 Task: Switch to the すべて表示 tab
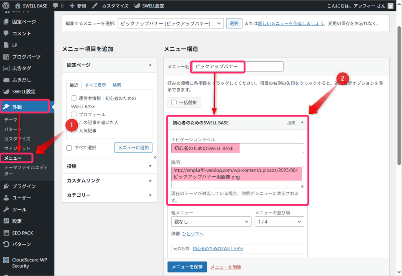(x=95, y=85)
